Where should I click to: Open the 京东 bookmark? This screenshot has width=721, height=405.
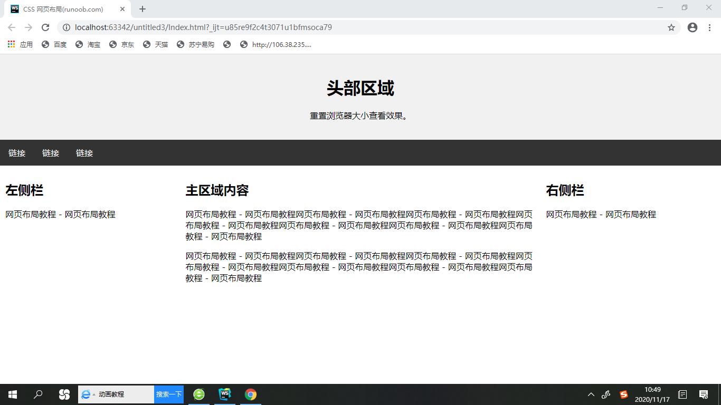pyautogui.click(x=121, y=44)
